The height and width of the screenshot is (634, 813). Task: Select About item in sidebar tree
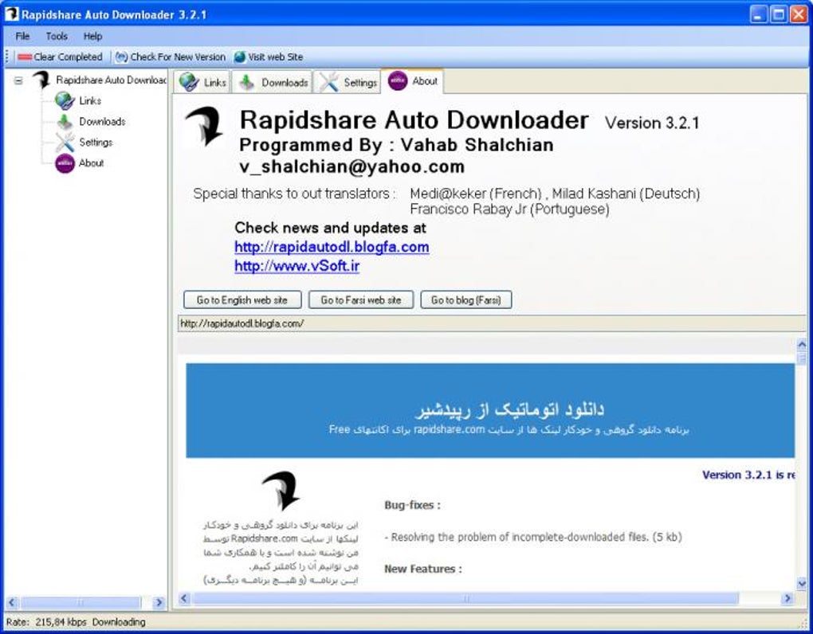(x=91, y=163)
